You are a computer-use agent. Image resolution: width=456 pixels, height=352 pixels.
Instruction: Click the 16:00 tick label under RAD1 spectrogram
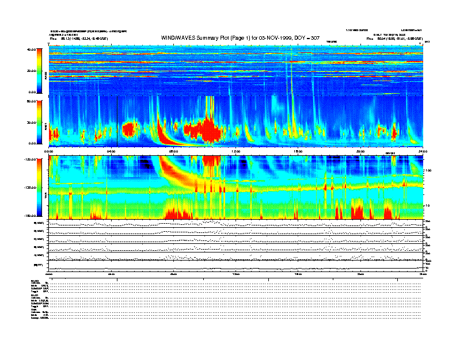(x=298, y=151)
